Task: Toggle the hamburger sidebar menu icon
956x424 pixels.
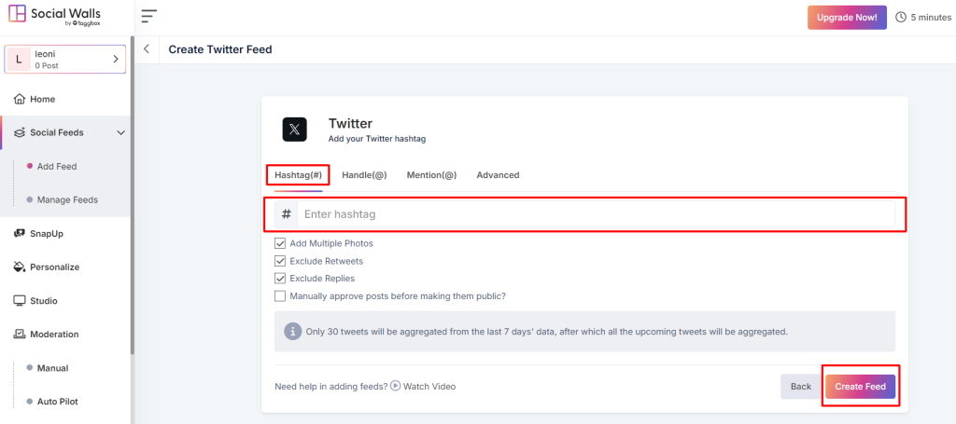Action: coord(149,17)
